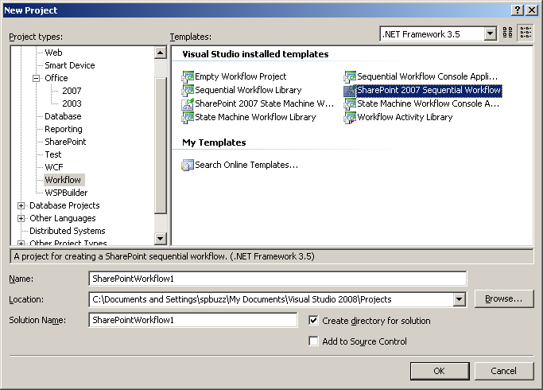The image size is (543, 390).
Task: Select the Distributed Systems project type
Action: pyautogui.click(x=68, y=231)
